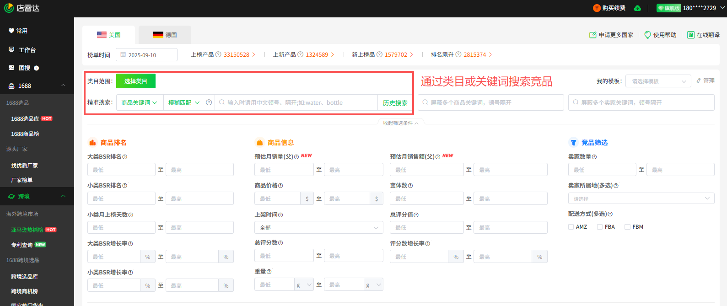
Task: Click the help icon next to 变体数
Action: tap(410, 186)
